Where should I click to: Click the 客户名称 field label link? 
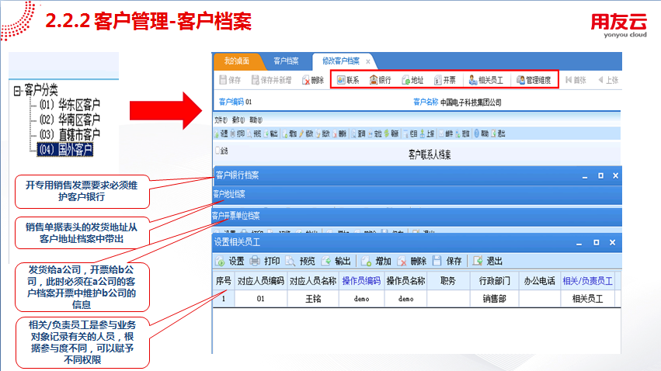coord(426,102)
